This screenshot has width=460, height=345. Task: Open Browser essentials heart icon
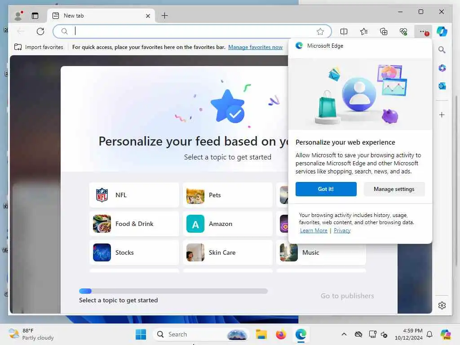404,31
